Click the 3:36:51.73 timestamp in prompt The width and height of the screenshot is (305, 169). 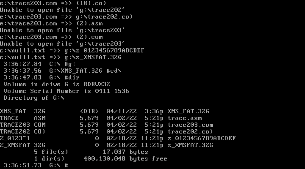click(x=22, y=165)
